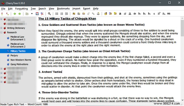This screenshot has height=106, width=184.
Task: Open the Import menu
Action: (76, 9)
